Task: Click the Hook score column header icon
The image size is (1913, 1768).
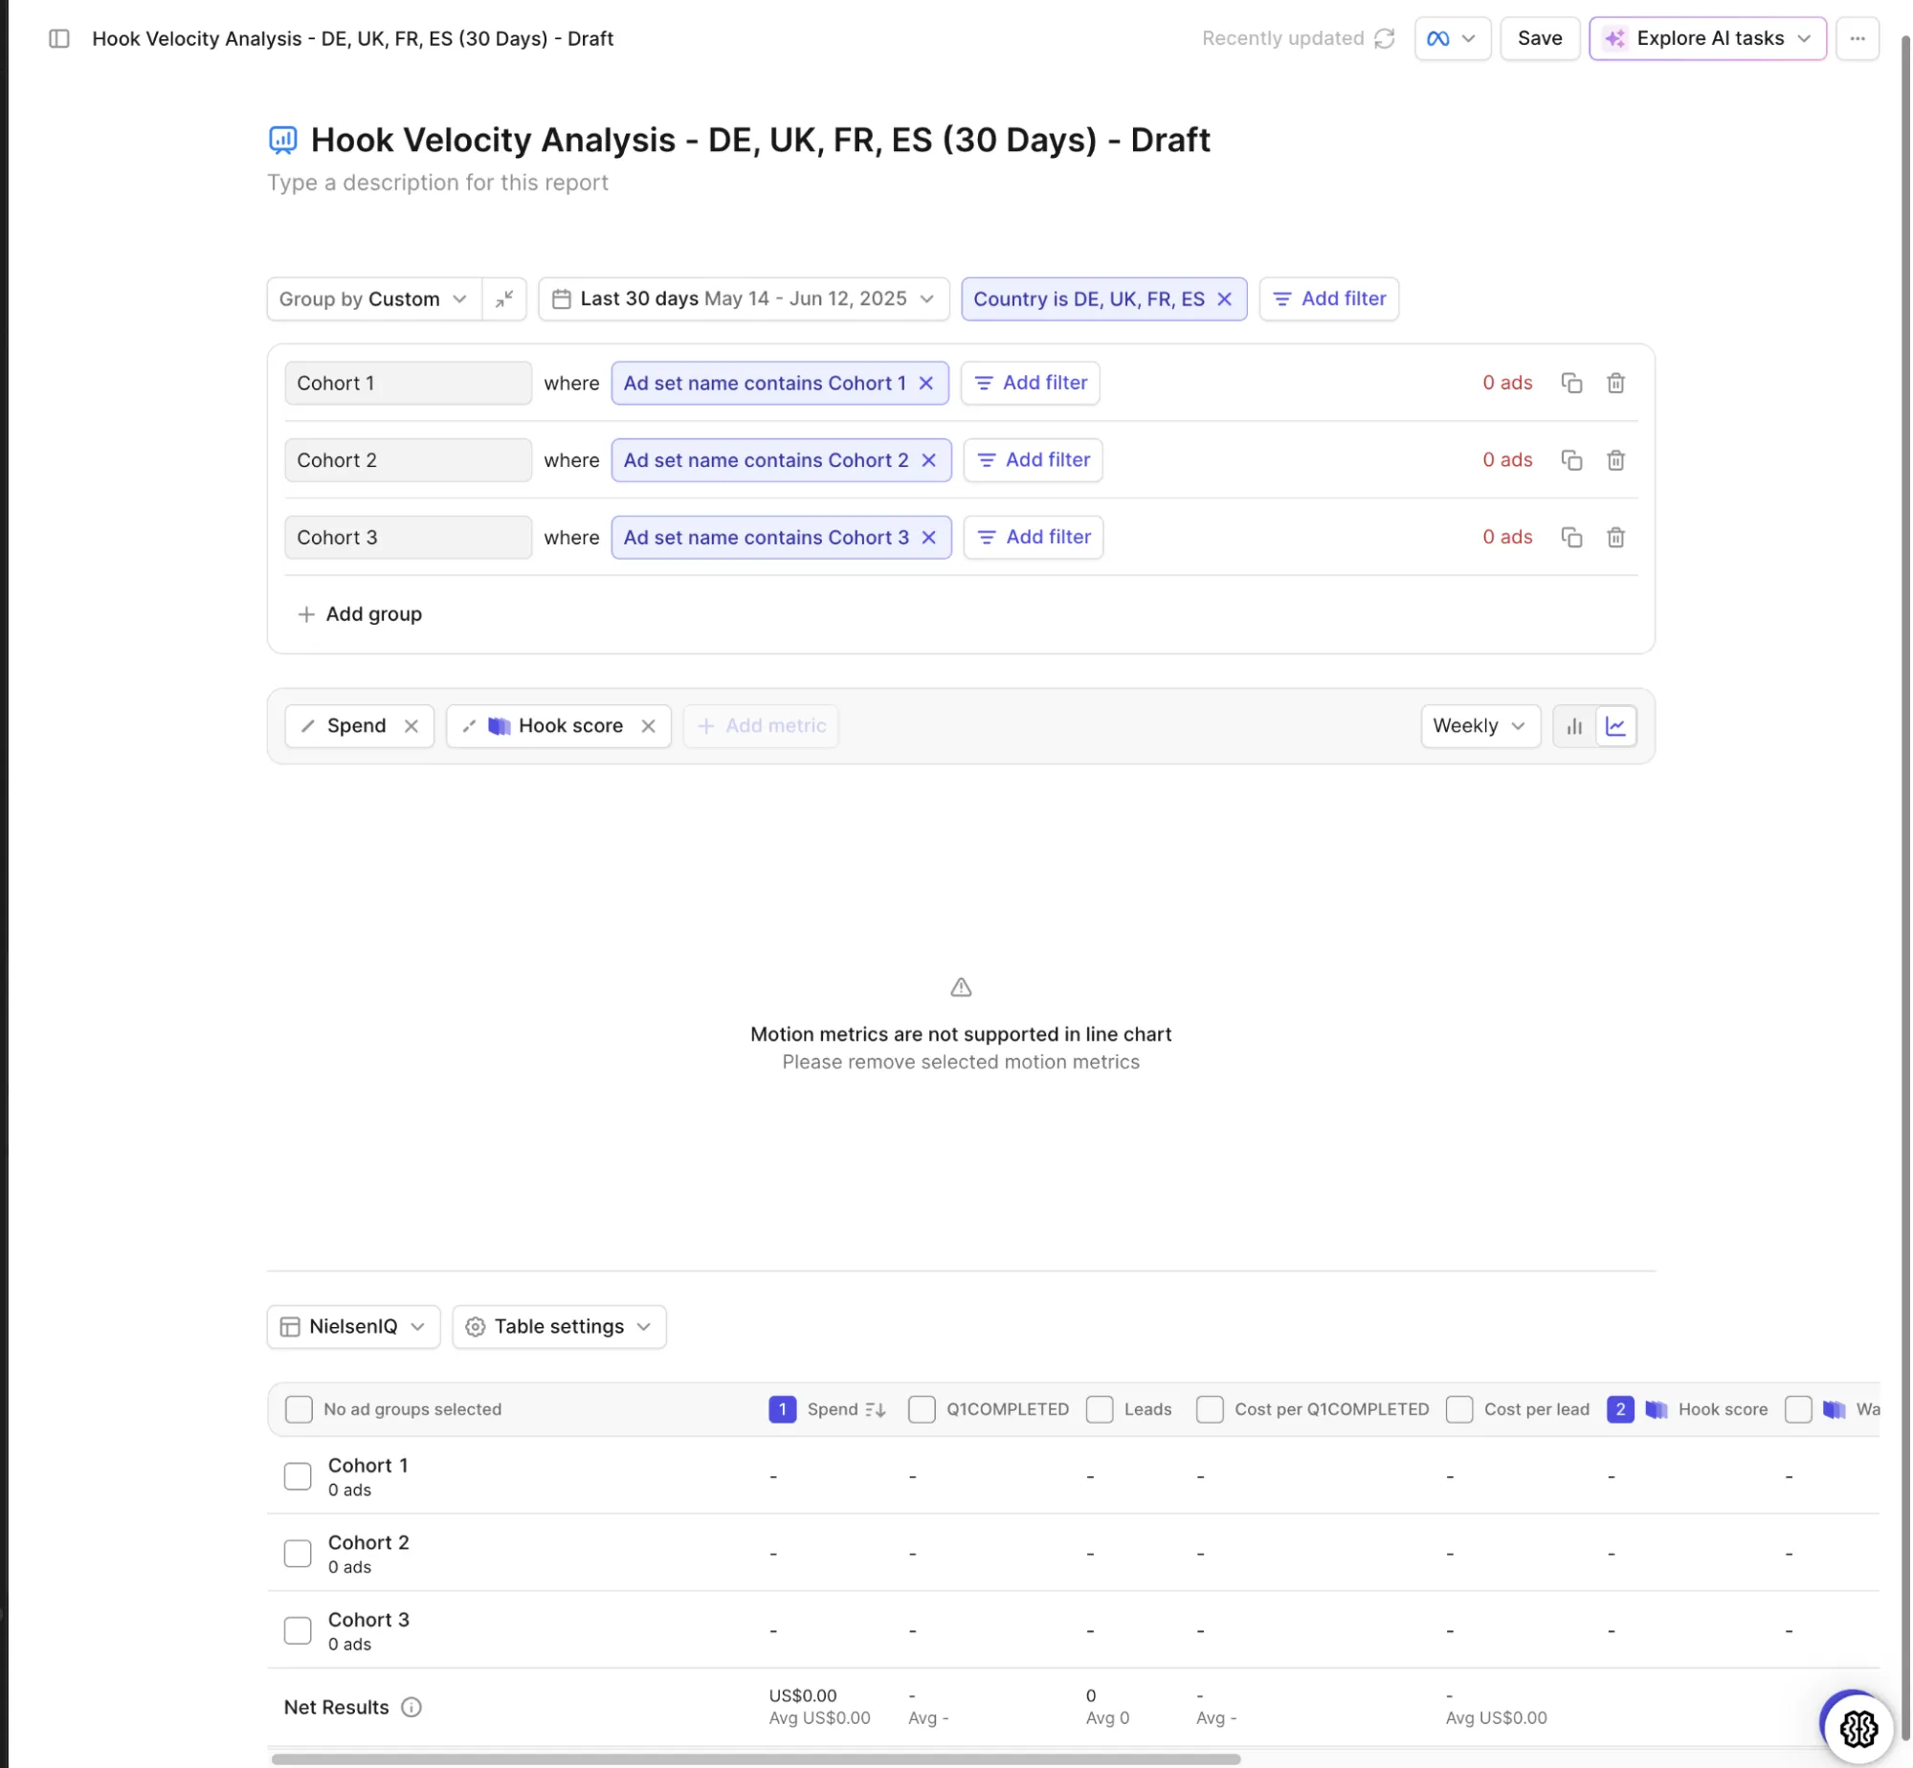Action: coord(1656,1409)
